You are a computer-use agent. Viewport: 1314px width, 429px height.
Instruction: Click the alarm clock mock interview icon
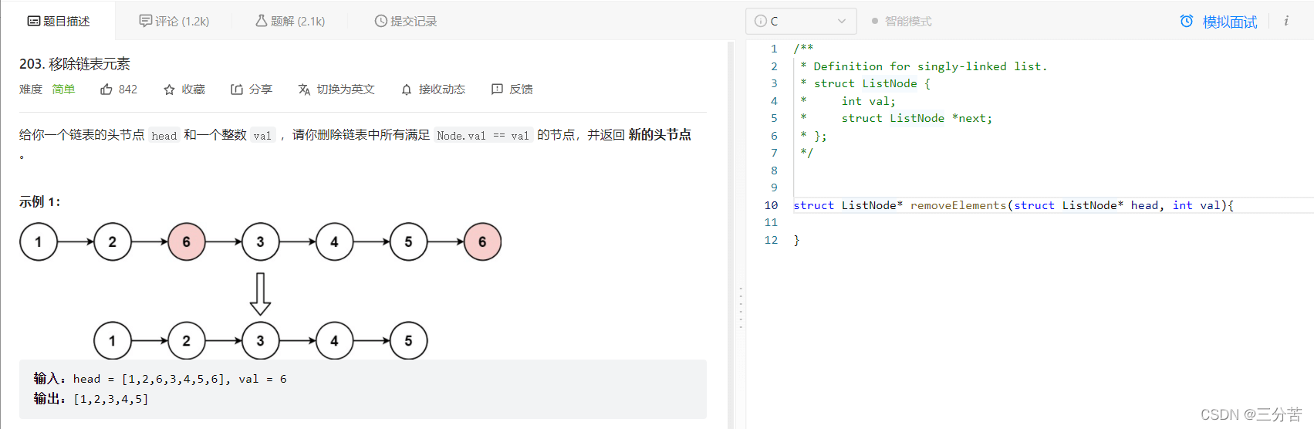coord(1187,22)
